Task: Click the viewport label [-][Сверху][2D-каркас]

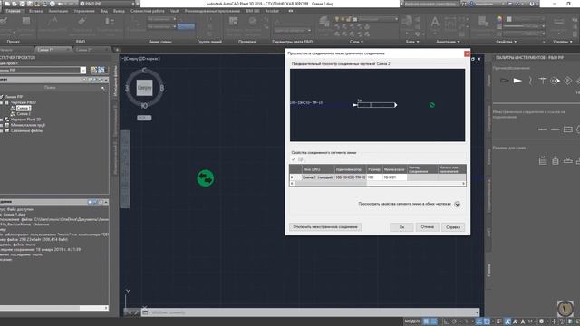Action: pos(140,58)
